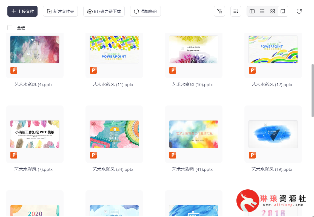Create a new folder
The height and width of the screenshot is (217, 314).
point(60,11)
